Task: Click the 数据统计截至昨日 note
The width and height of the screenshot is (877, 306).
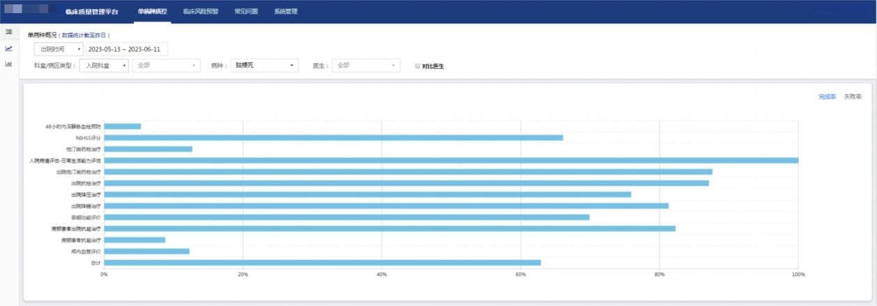Action: pos(85,35)
